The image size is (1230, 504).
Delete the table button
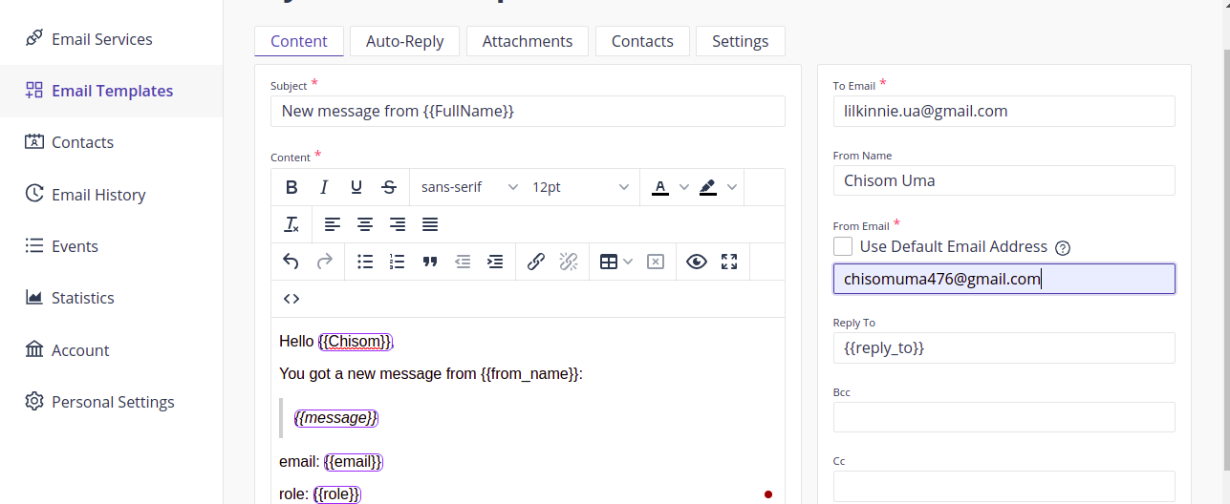(x=656, y=262)
